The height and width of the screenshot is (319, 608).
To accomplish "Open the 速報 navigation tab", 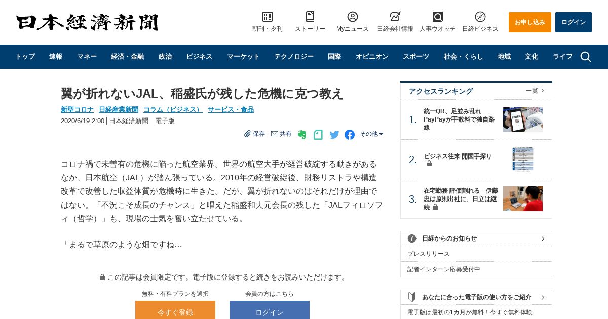I will pos(56,57).
